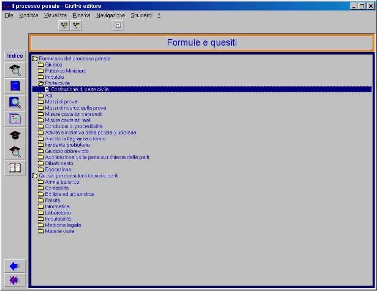Open the File menu

tap(9, 15)
